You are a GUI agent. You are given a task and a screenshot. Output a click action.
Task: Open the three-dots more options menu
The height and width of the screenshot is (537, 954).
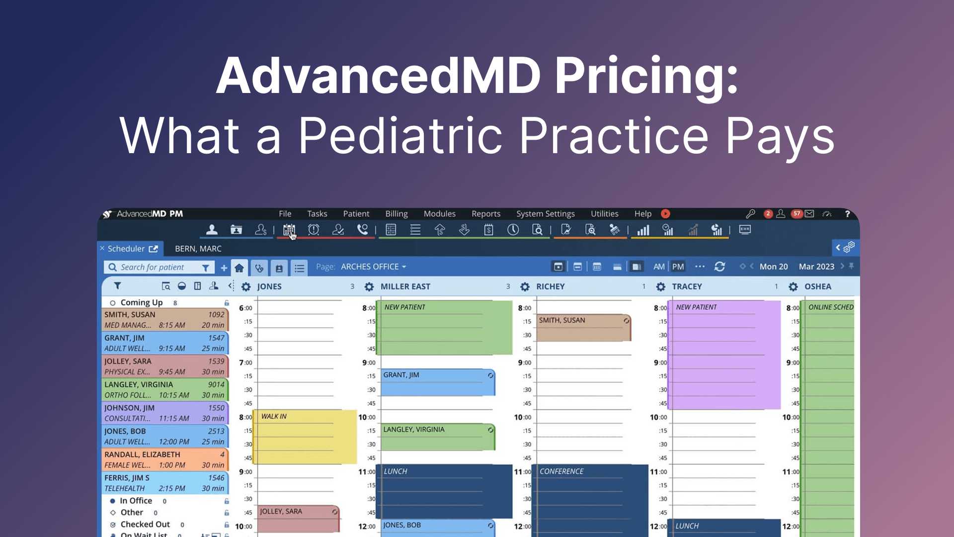pos(700,267)
